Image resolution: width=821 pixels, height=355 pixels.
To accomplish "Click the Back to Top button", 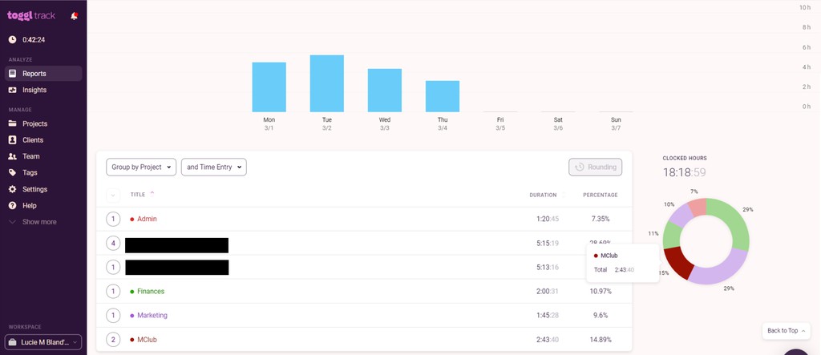I will (787, 330).
